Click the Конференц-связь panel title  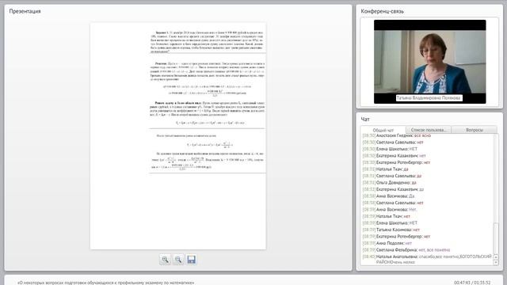click(382, 11)
